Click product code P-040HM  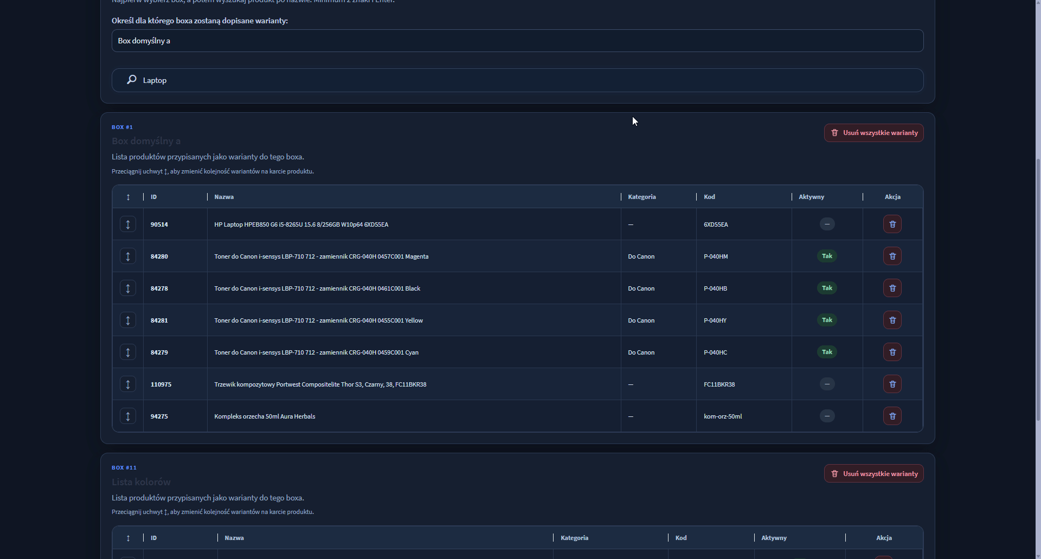pyautogui.click(x=716, y=256)
